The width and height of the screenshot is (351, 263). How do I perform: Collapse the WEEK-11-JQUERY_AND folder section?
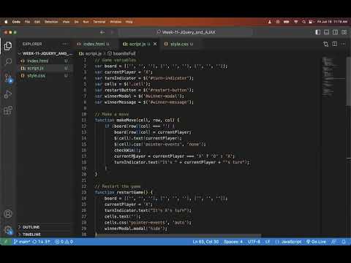(45, 53)
